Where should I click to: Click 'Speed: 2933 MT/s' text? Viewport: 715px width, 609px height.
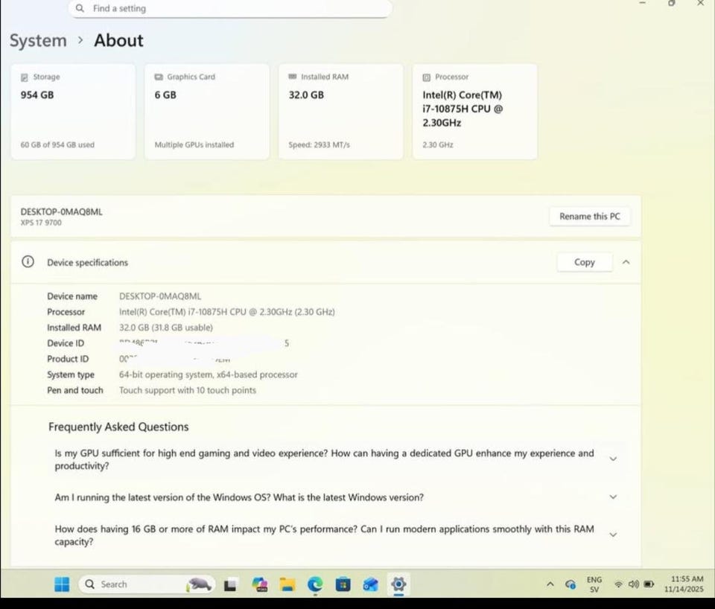tap(320, 144)
